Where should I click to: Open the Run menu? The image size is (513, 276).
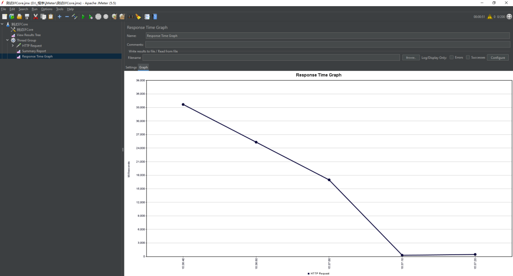(x=34, y=9)
